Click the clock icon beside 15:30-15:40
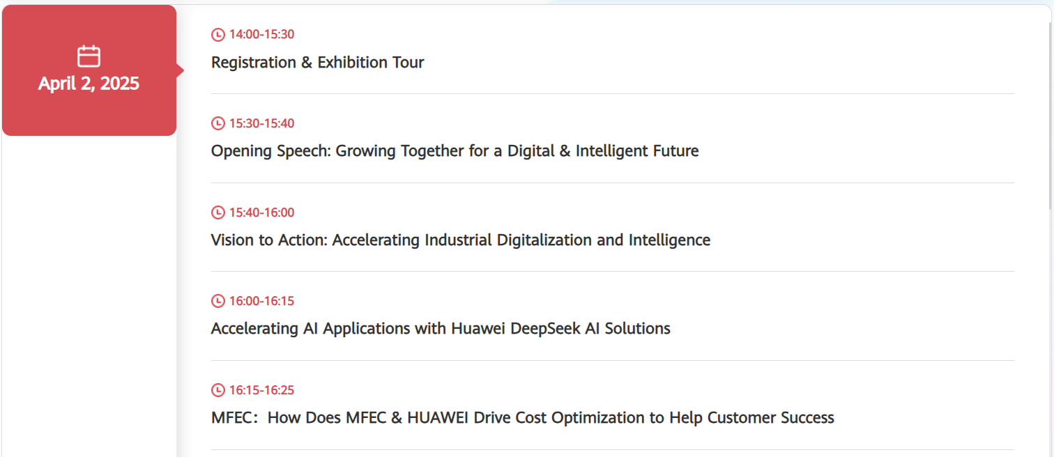The image size is (1054, 457). click(x=218, y=123)
